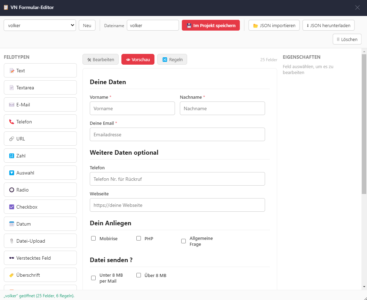Select the Telefon field type icon
367x300 pixels.
pyautogui.click(x=11, y=122)
